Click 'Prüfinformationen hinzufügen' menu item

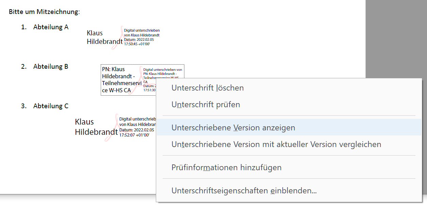click(226, 167)
